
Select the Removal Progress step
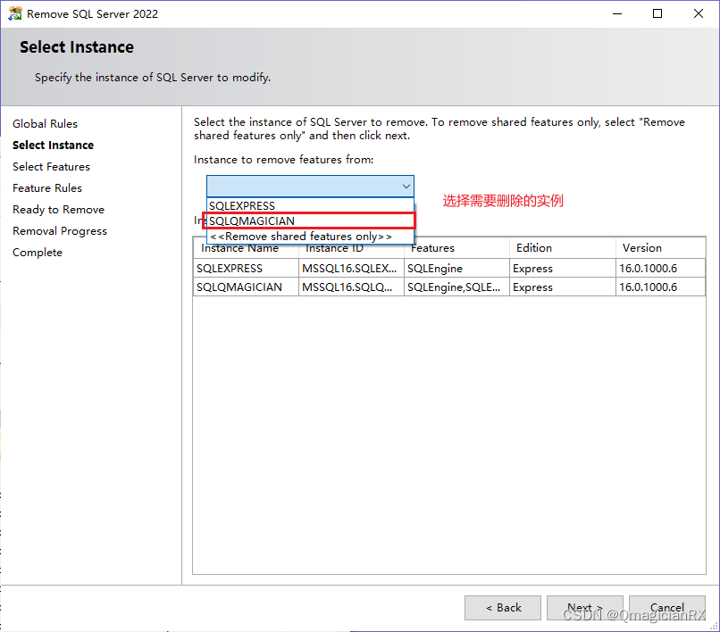click(x=60, y=231)
